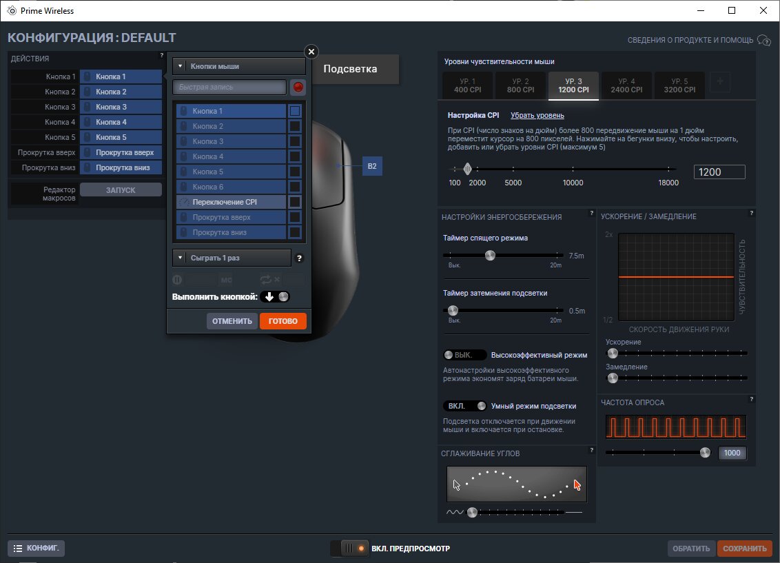Click the help question mark beside Сыграть 1 раз
The height and width of the screenshot is (563, 780).
(x=299, y=258)
